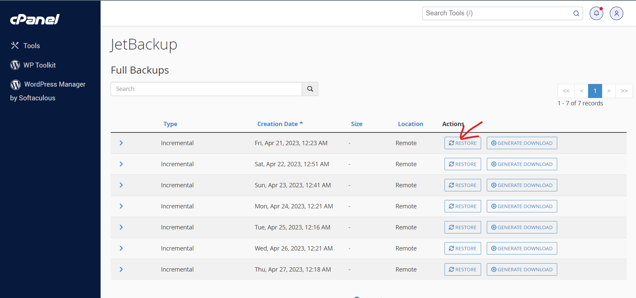Image resolution: width=636 pixels, height=298 pixels.
Task: Select page 1 in pagination
Action: point(595,91)
